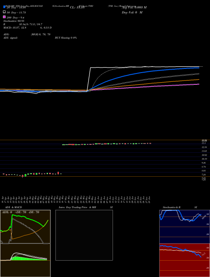Open the RSI chart with red background

(x=184, y=260)
